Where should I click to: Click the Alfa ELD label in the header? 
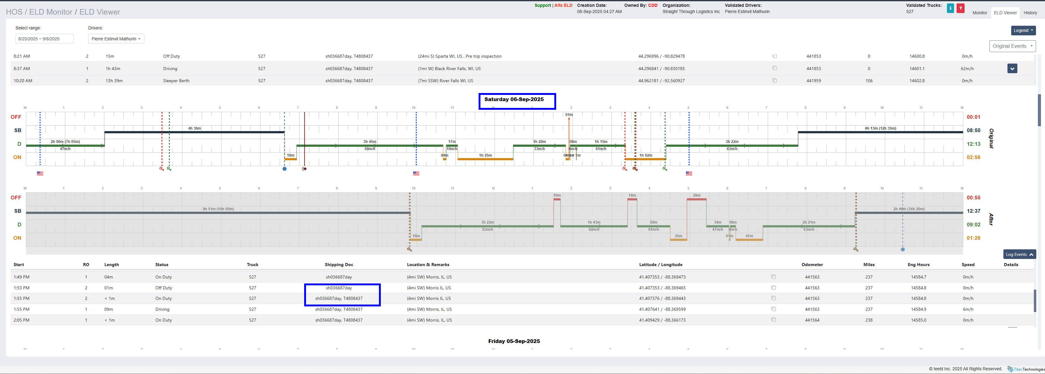(x=563, y=5)
